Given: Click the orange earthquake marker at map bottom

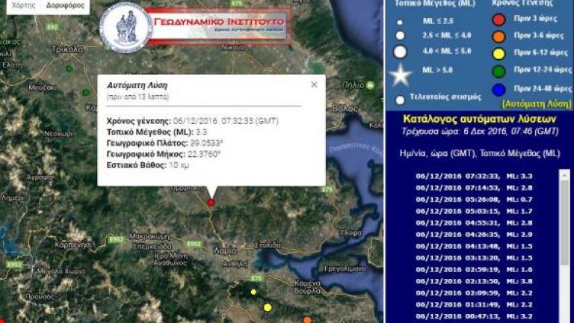Looking at the screenshot, I should (x=307, y=320).
